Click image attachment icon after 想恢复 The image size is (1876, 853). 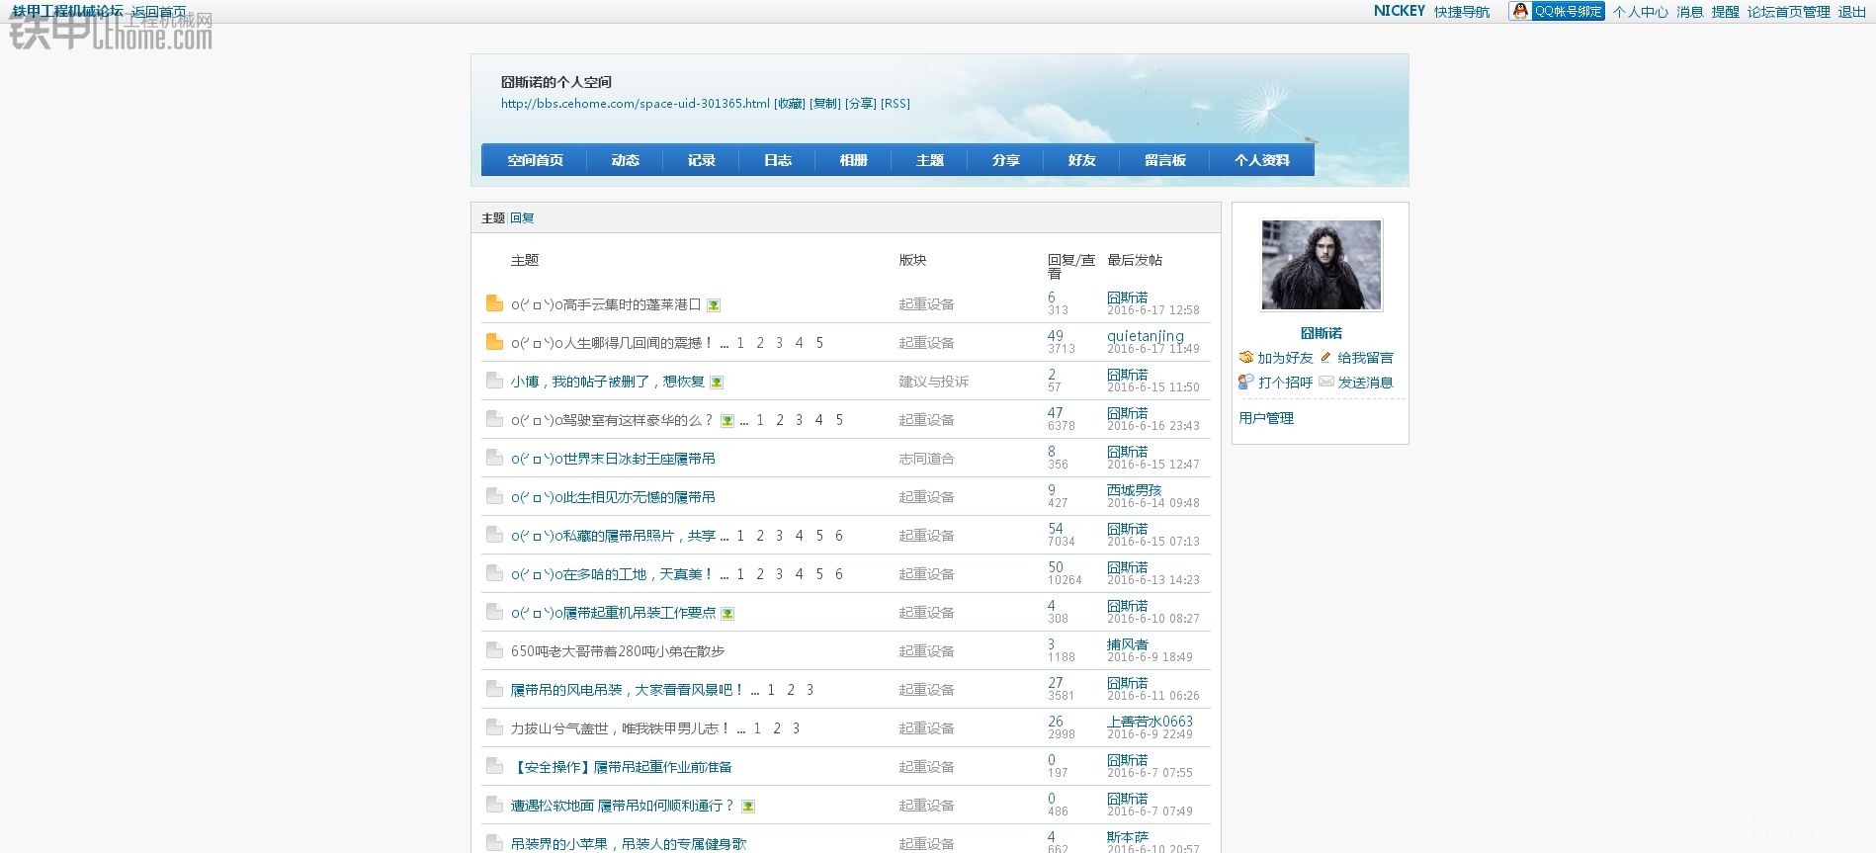717,383
